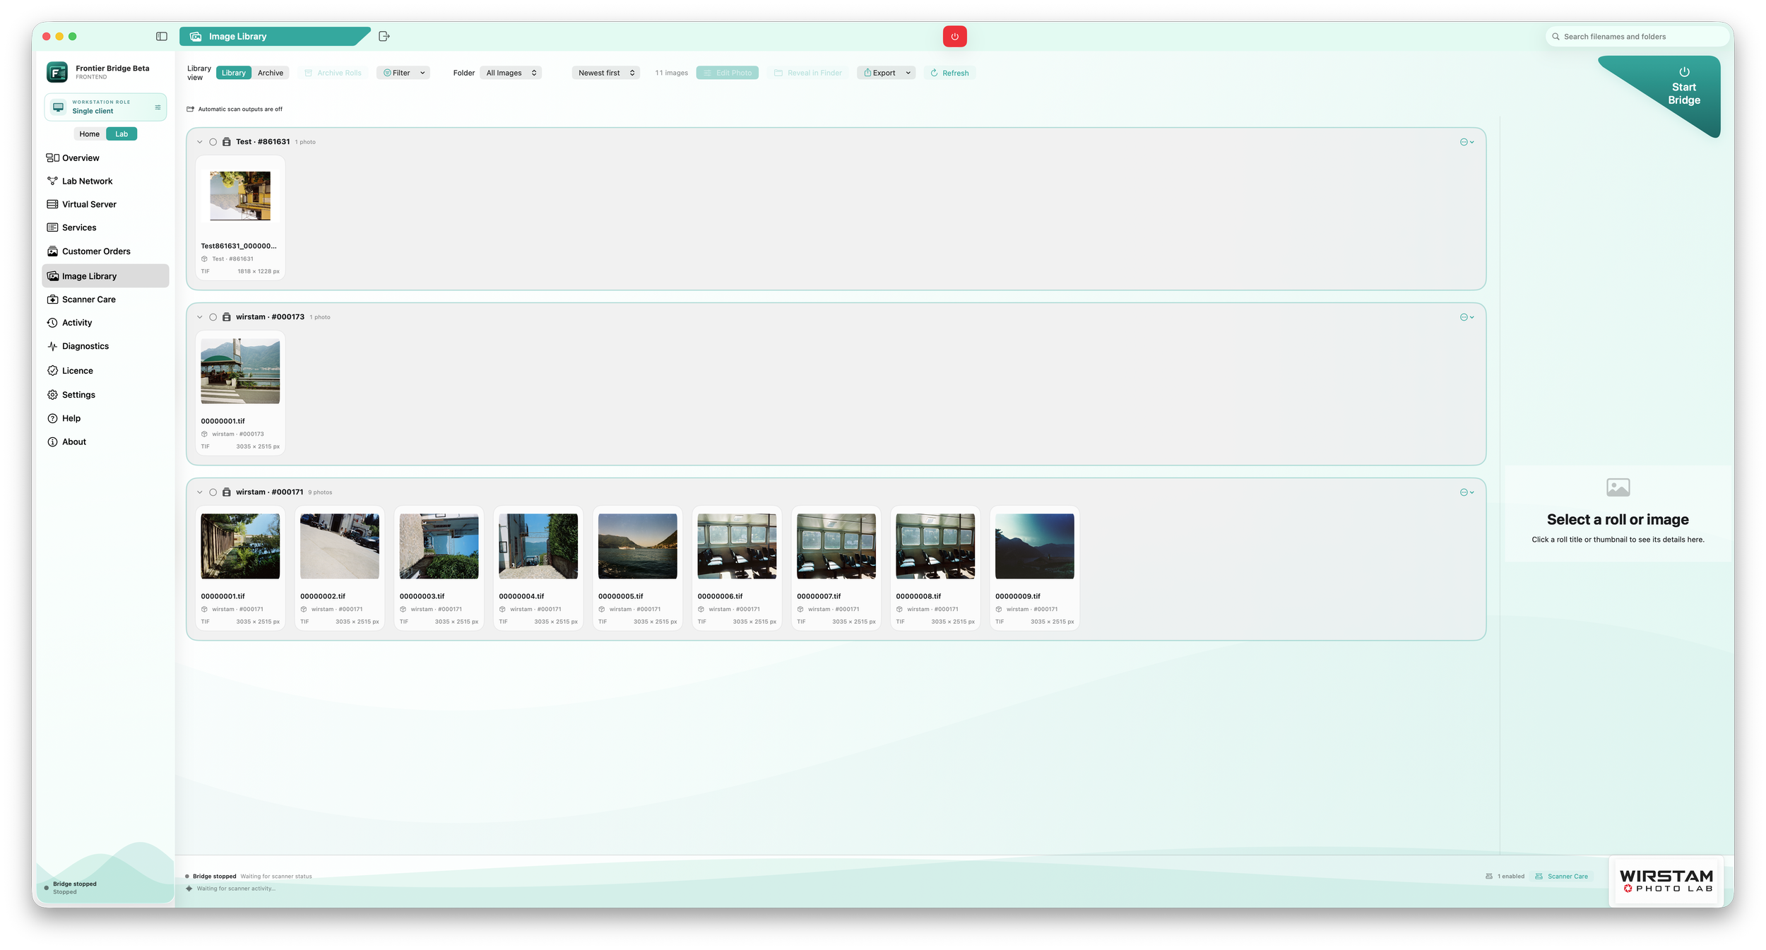Click the red power stop icon
The image size is (1766, 950).
(x=954, y=37)
